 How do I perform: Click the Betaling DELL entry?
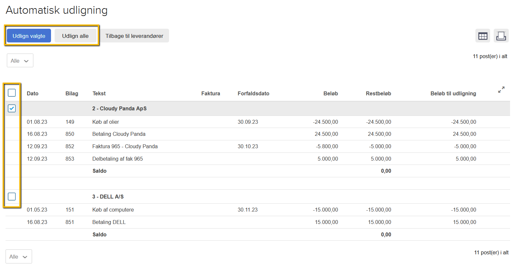[109, 222]
